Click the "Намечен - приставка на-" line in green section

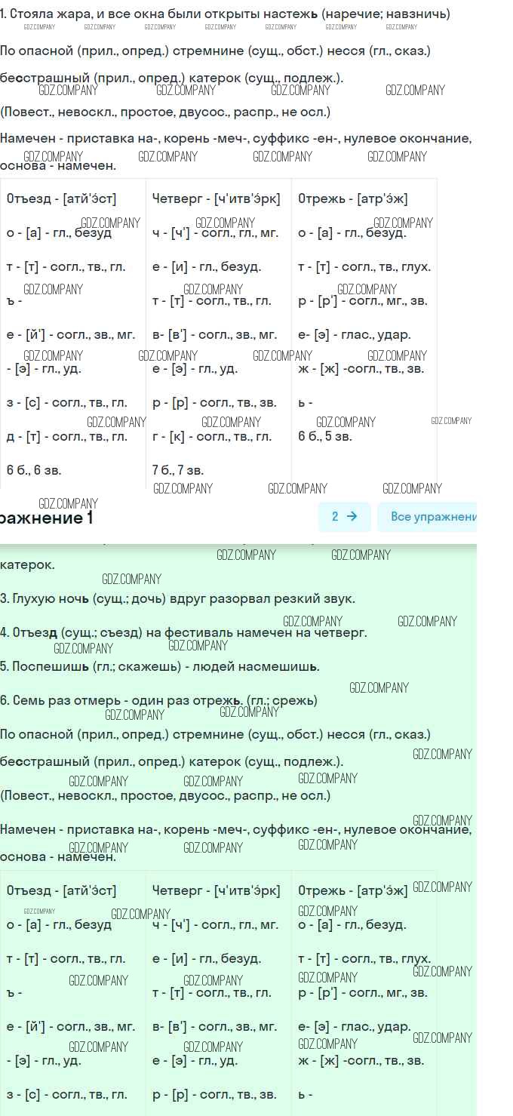tap(235, 829)
